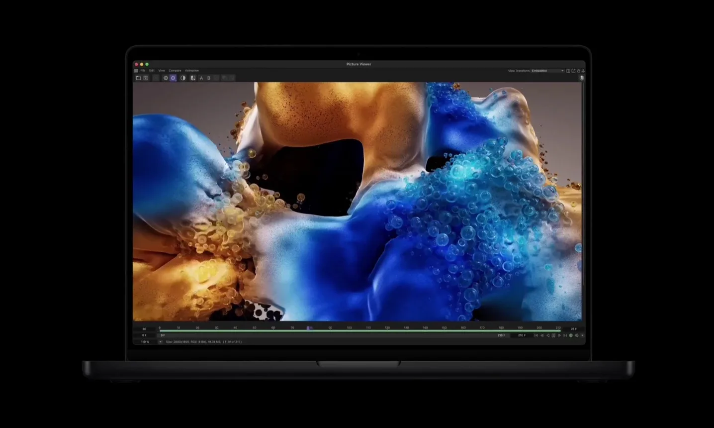
Task: Mute audio playback in the Picture Viewer
Action: coord(576,335)
